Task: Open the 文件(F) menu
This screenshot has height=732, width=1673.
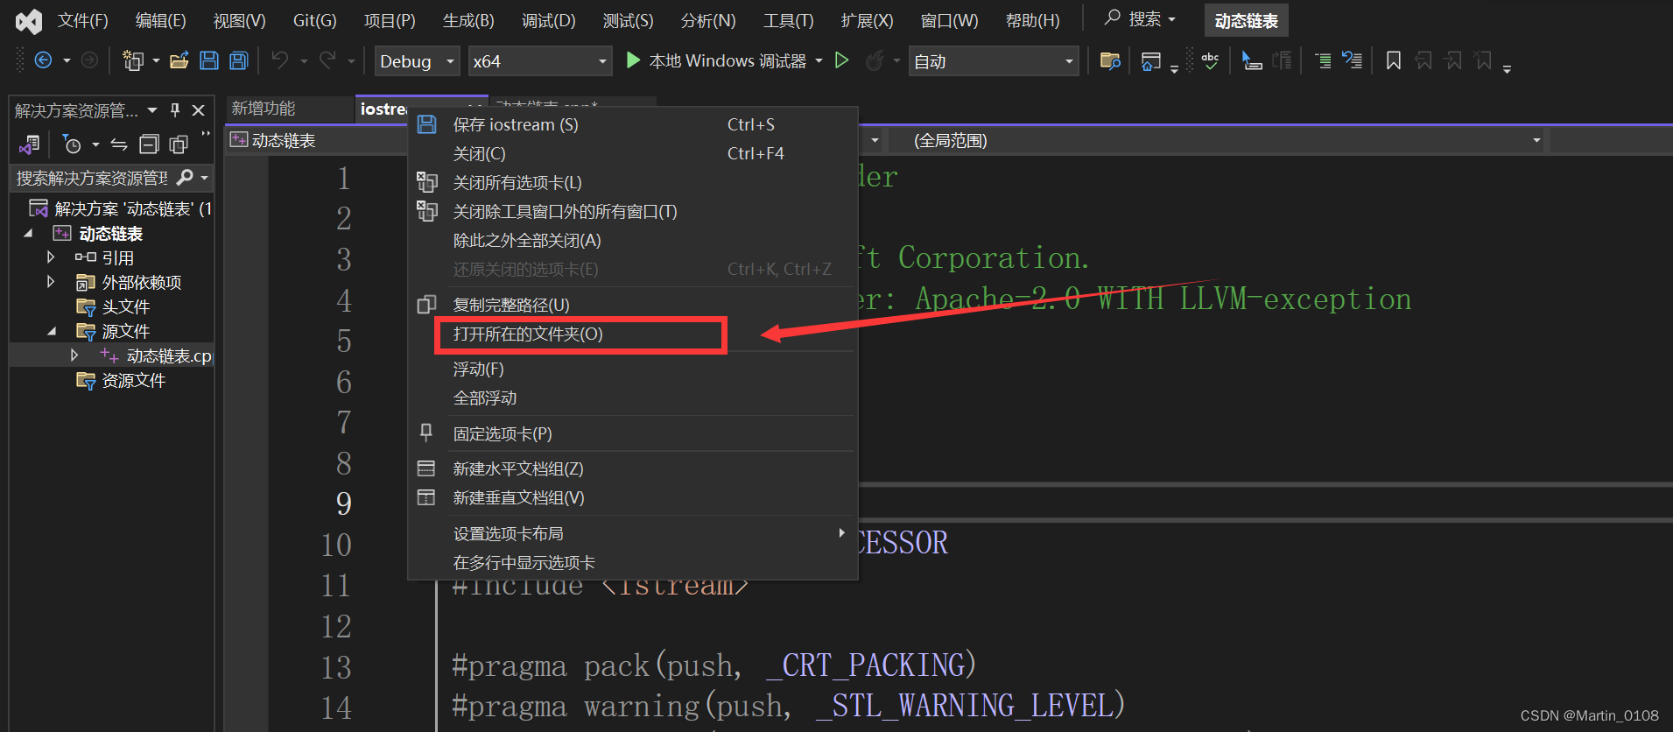Action: tap(83, 20)
